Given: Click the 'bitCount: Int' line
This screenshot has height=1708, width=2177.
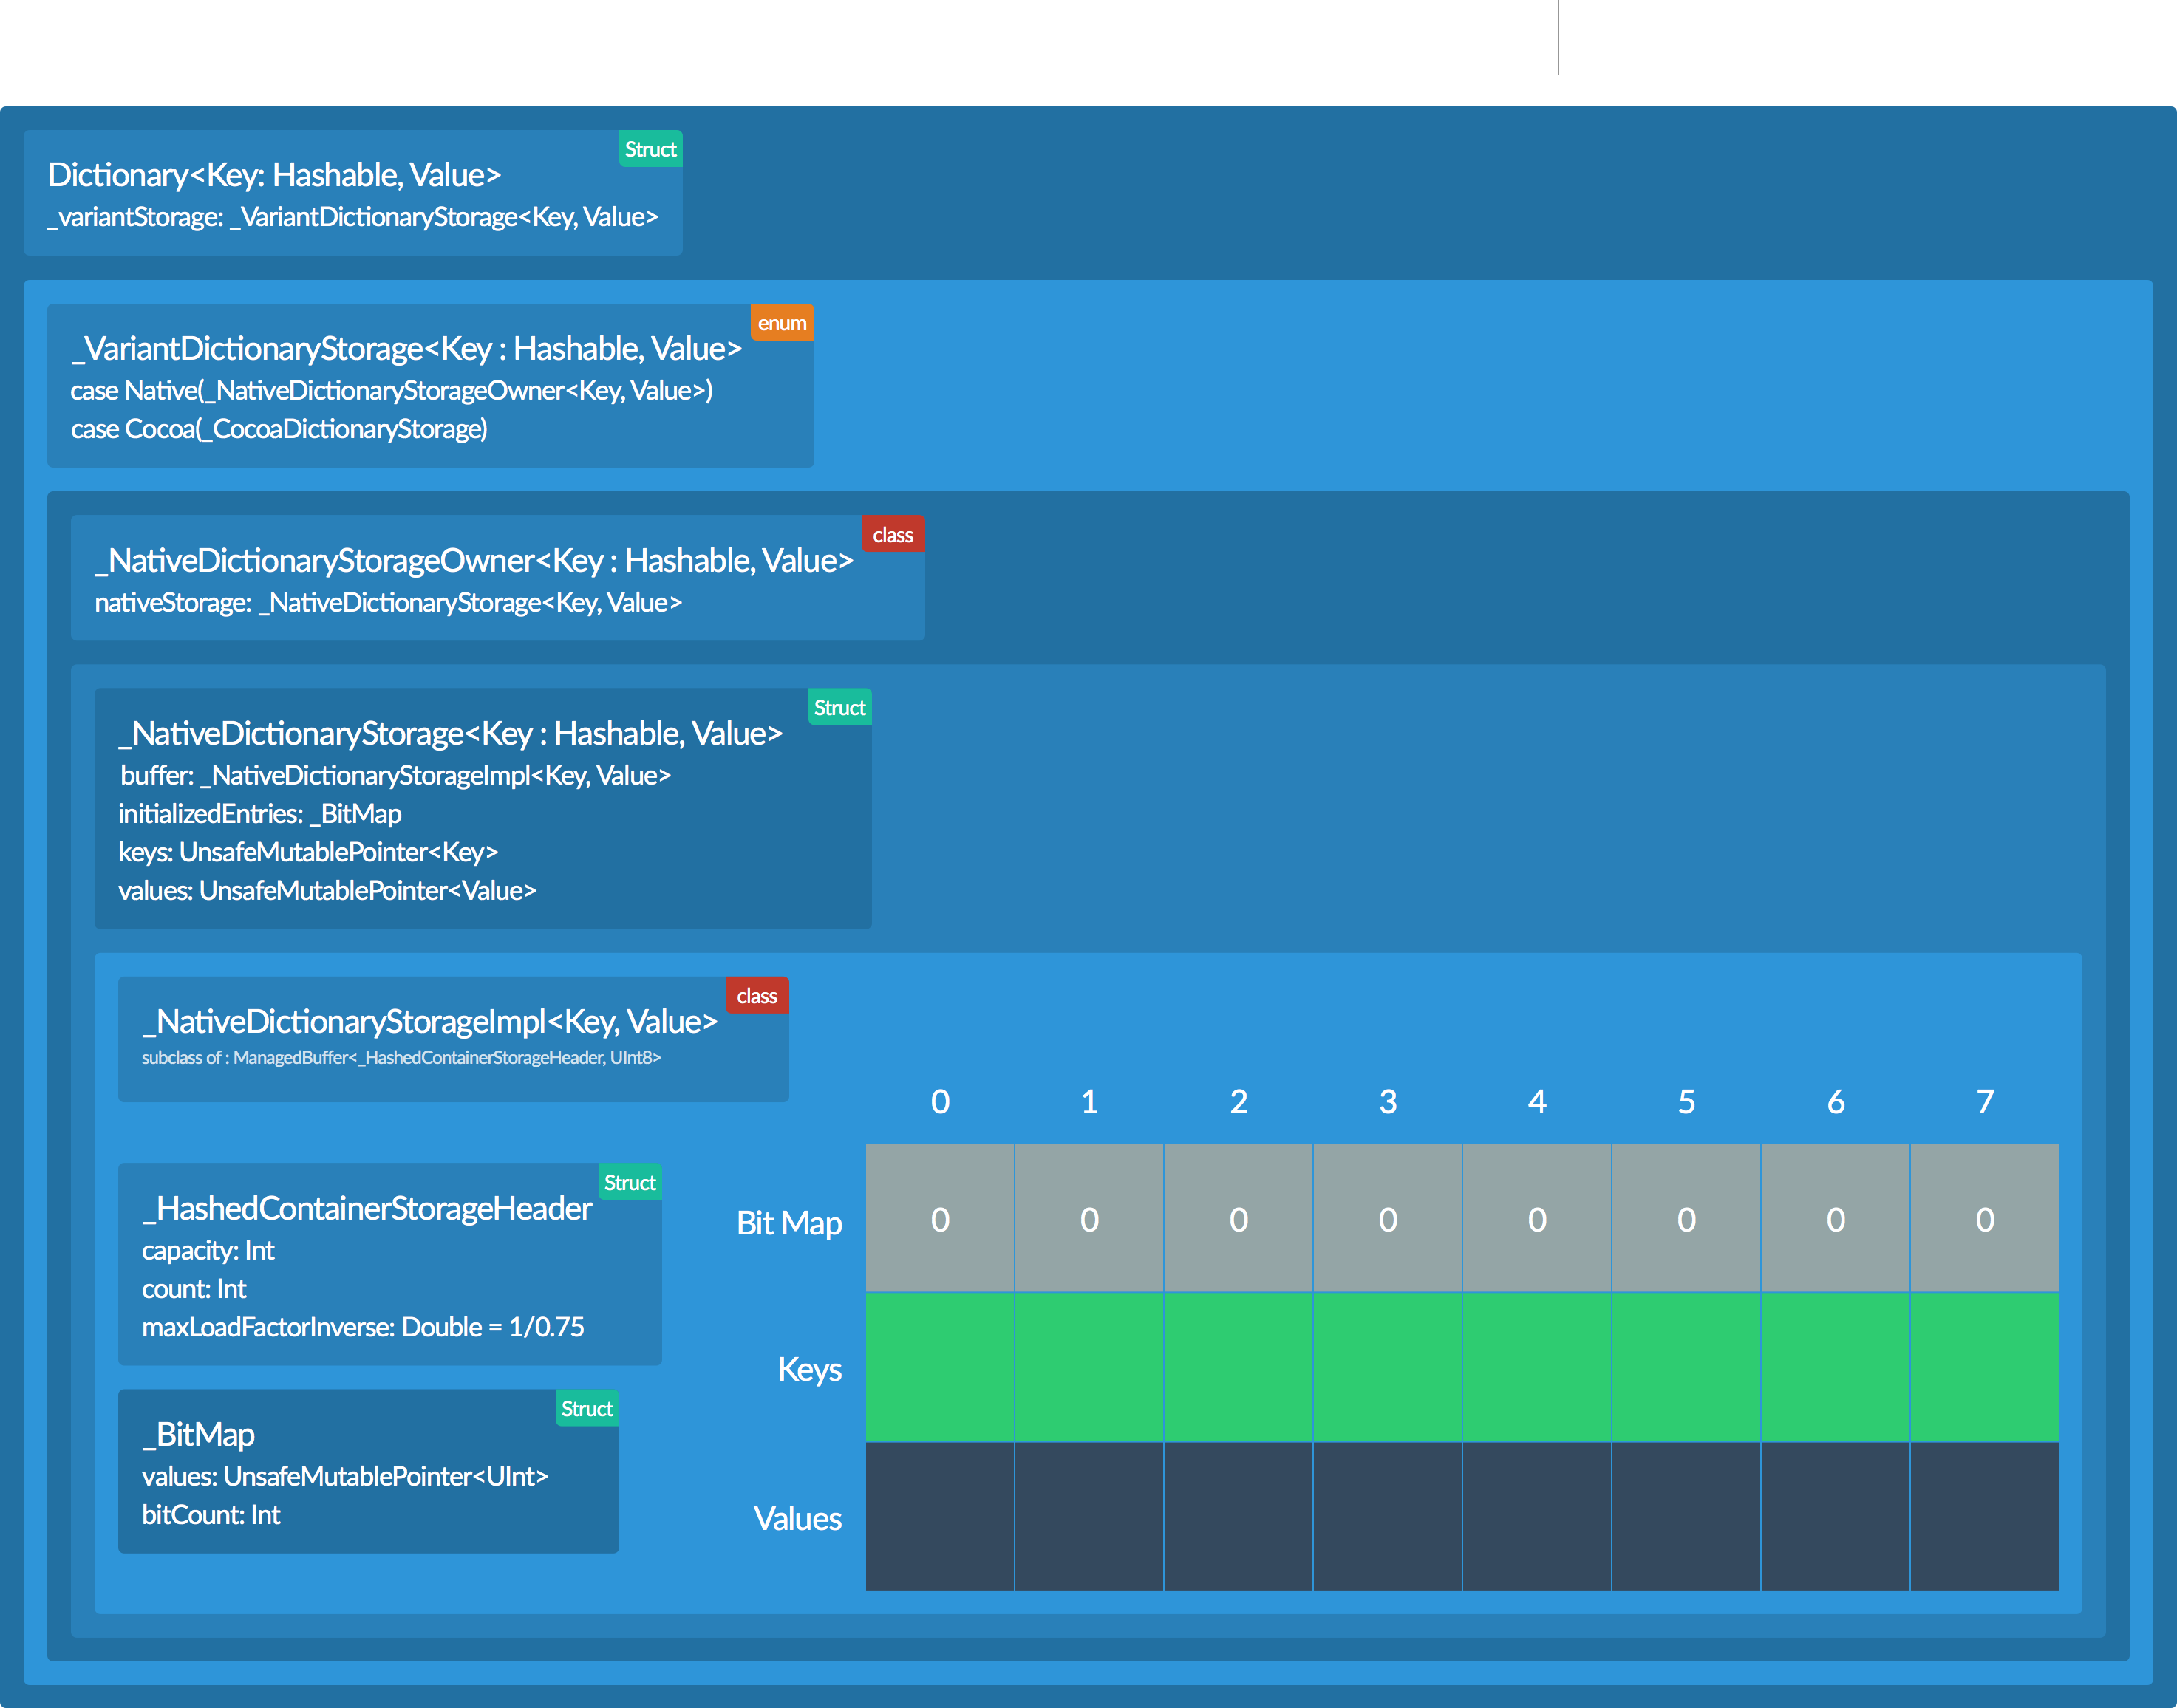Looking at the screenshot, I should pyautogui.click(x=211, y=1515).
